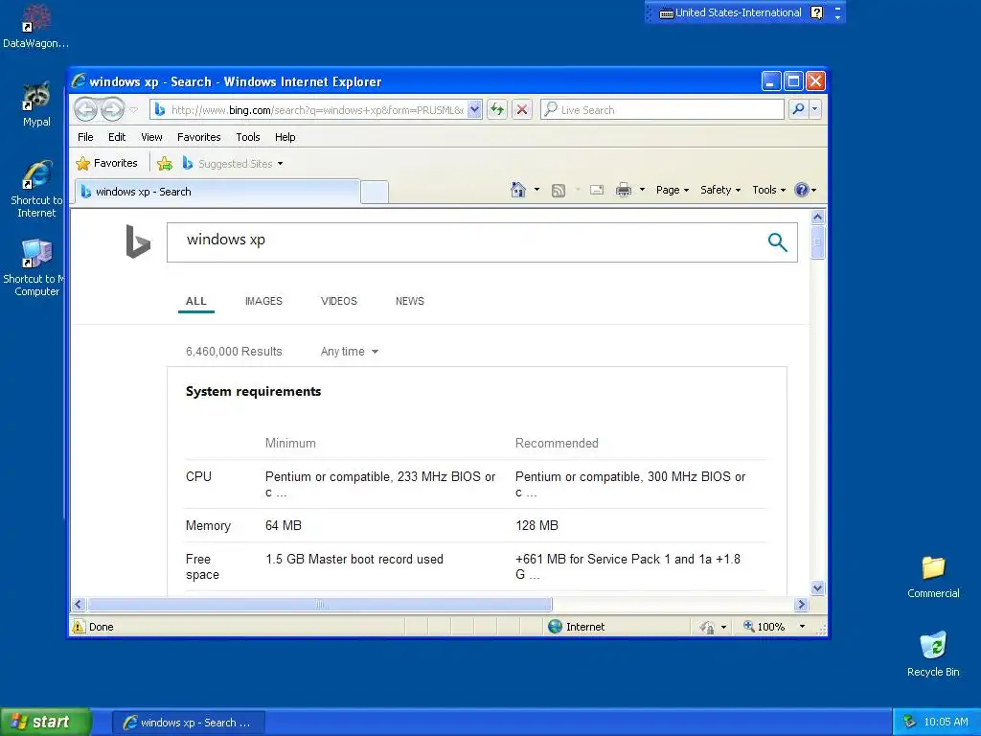Click the 'windows xp - Search' taskbar button
Screen dimensions: 981x736
(189, 723)
